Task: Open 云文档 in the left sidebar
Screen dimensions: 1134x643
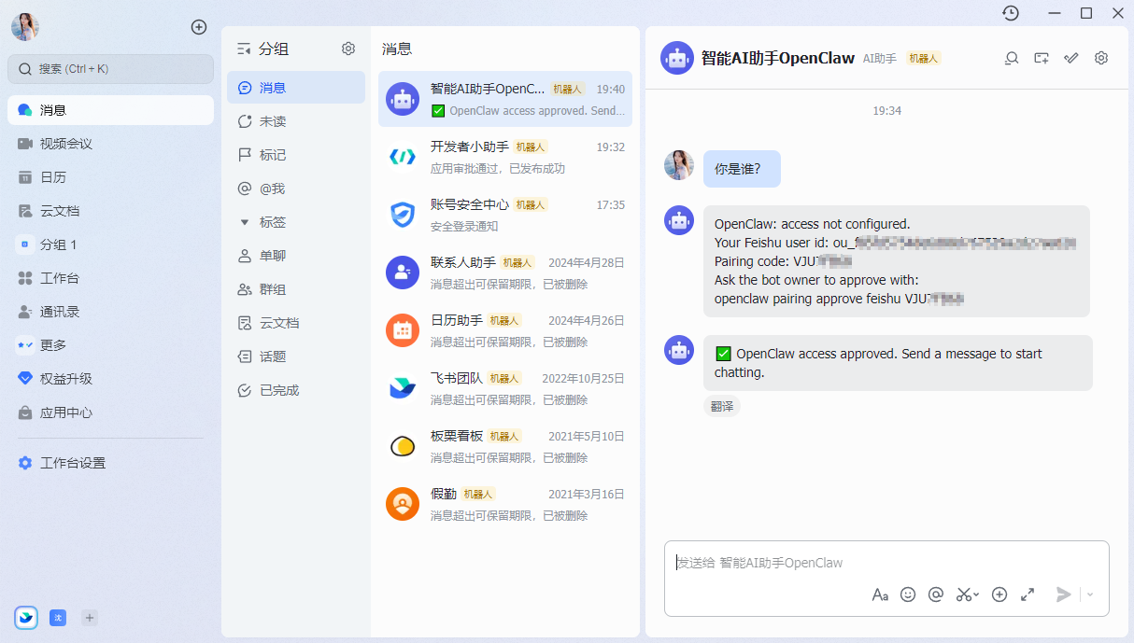Action: 110,211
